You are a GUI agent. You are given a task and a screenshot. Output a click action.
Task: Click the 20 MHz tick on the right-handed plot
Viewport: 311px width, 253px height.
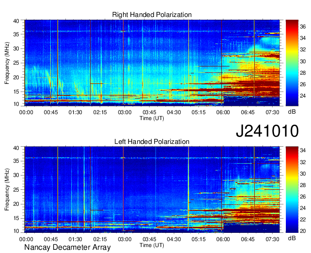16,77
